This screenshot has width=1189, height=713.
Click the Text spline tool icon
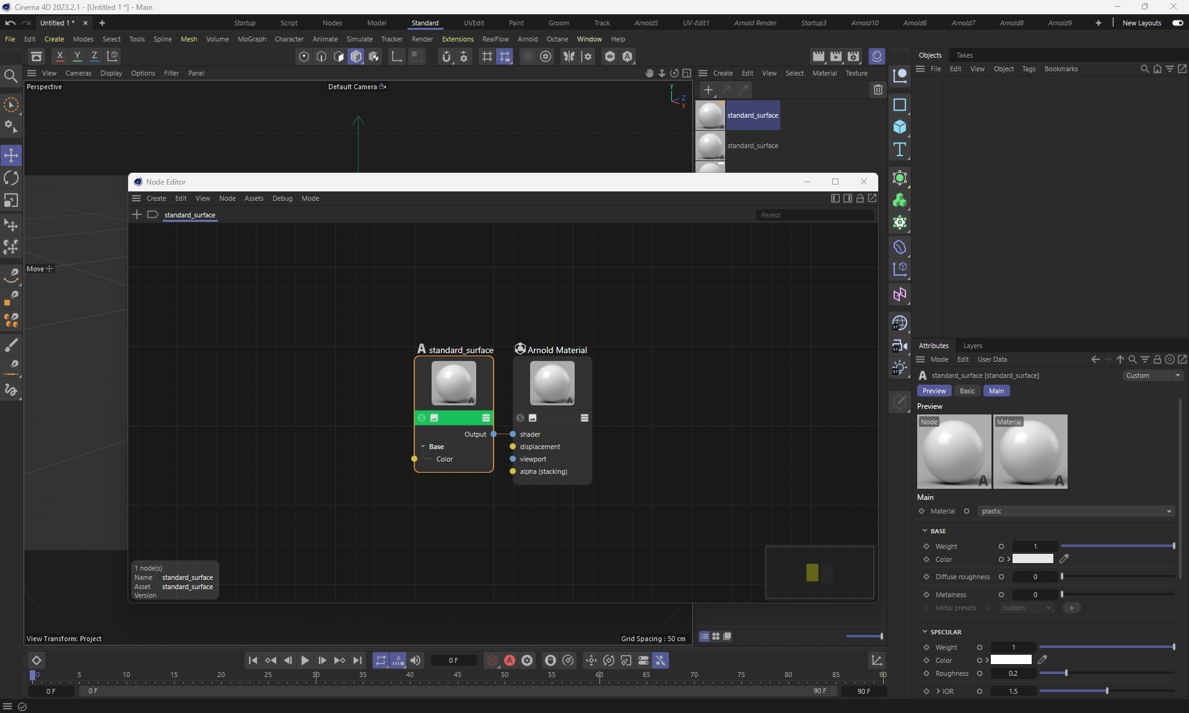click(x=900, y=149)
